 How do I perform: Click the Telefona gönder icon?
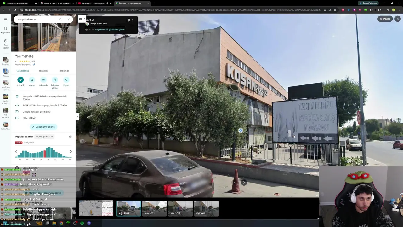point(55,80)
